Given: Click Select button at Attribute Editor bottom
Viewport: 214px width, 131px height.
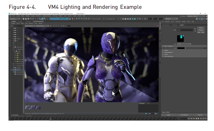Looking at the screenshot, I should [169, 115].
